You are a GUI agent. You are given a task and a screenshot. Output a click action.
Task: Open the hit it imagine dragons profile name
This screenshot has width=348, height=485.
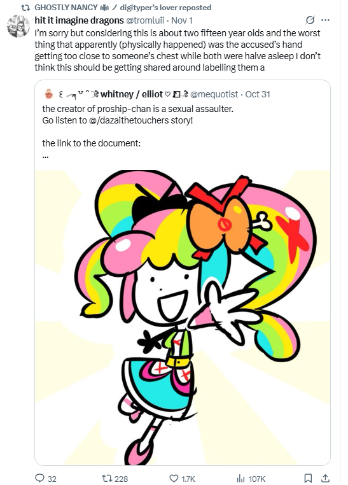[79, 20]
